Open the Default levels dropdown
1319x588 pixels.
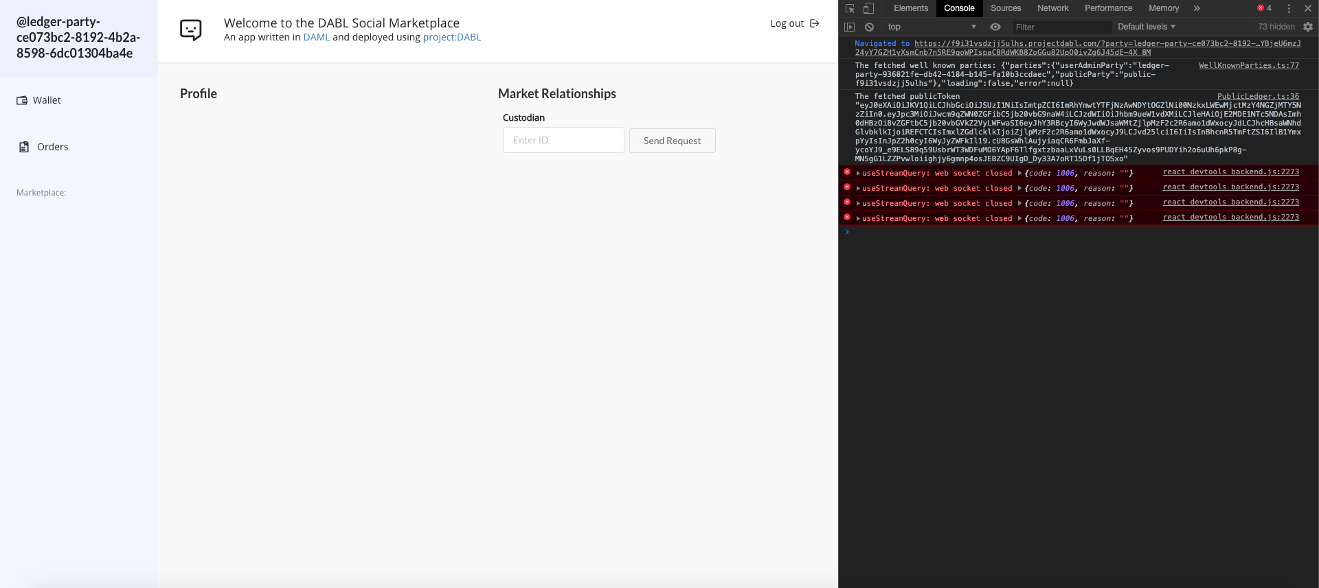[1146, 27]
